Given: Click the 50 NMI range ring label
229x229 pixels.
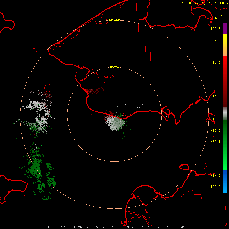Looking at the screenshot, I should click(x=114, y=67).
